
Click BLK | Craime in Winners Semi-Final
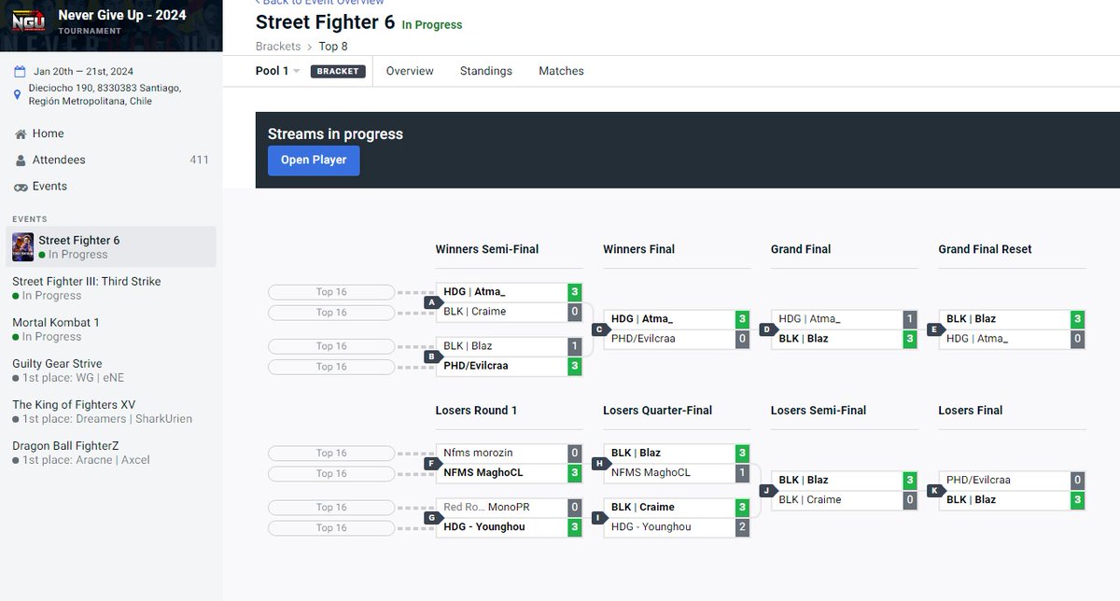[x=502, y=312]
